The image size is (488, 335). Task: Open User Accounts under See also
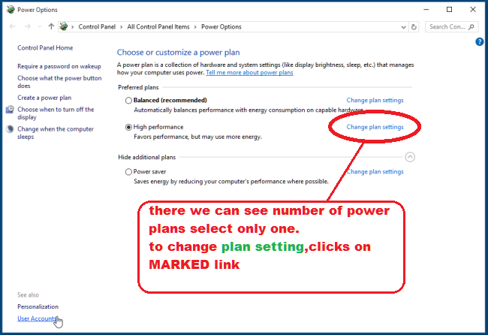tap(37, 318)
